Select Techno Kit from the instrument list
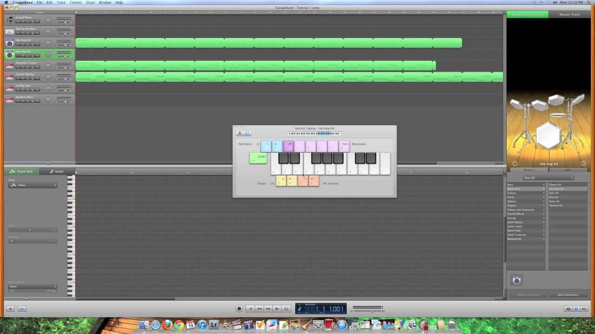595x334 pixels. 556,206
